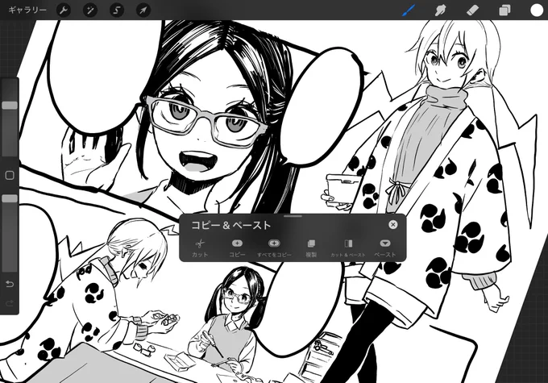Select the Brush tool
Screen dimensions: 548x383
point(409,10)
